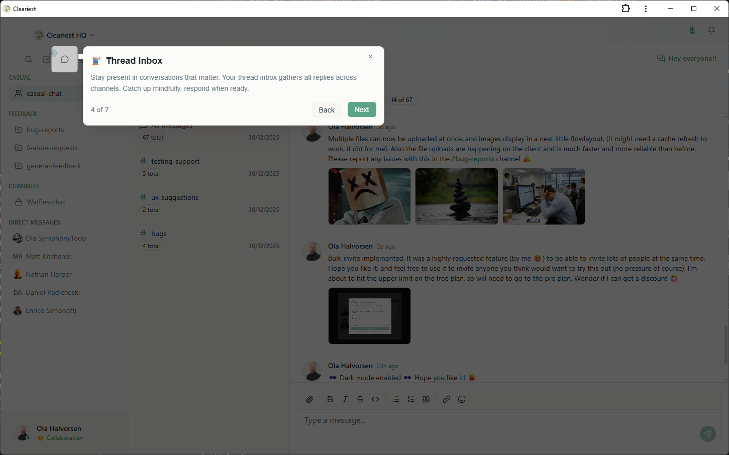This screenshot has height=455, width=729.
Task: Open direct message with Nathan Harper
Action: tap(49, 274)
